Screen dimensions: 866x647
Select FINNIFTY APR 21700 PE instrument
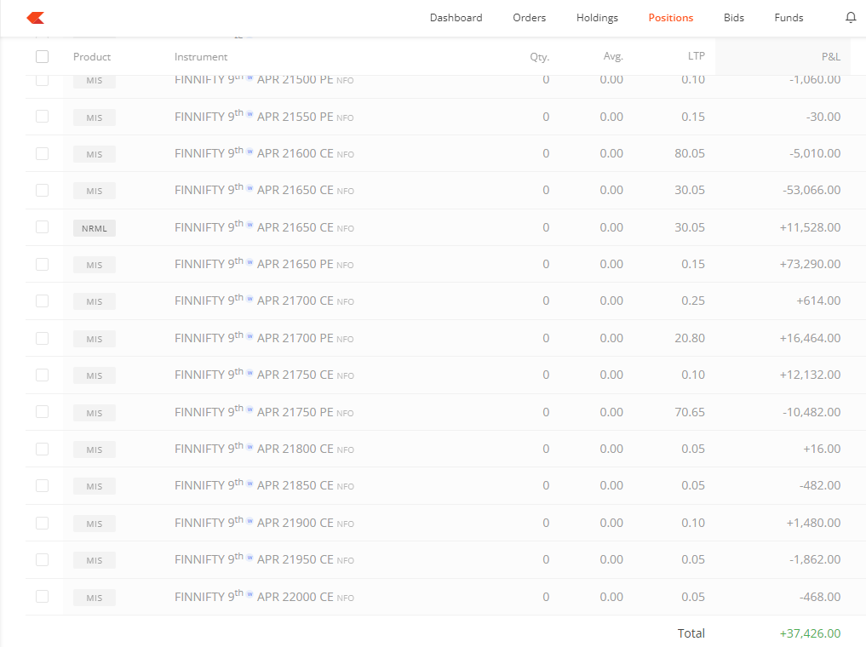(x=264, y=338)
